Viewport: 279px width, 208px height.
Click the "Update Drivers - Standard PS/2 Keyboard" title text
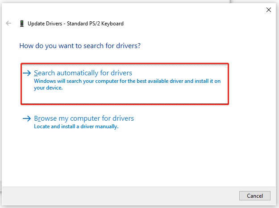pos(75,23)
